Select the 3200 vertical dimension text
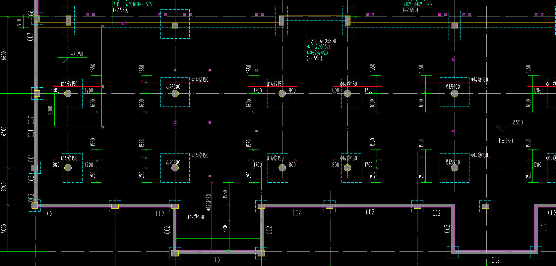Image resolution: width=556 pixels, height=266 pixels. tap(4, 187)
